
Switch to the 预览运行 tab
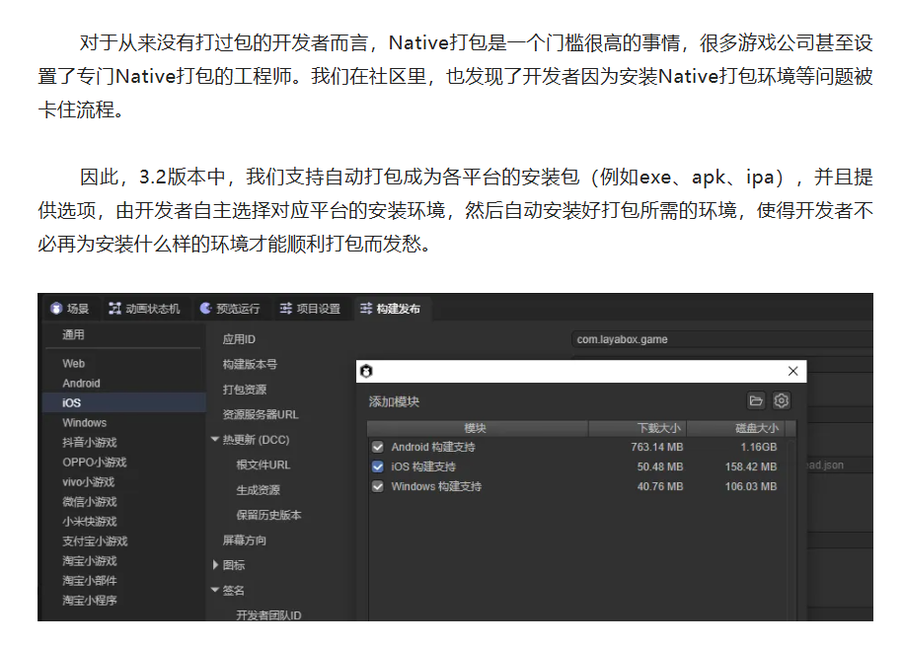pyautogui.click(x=230, y=309)
